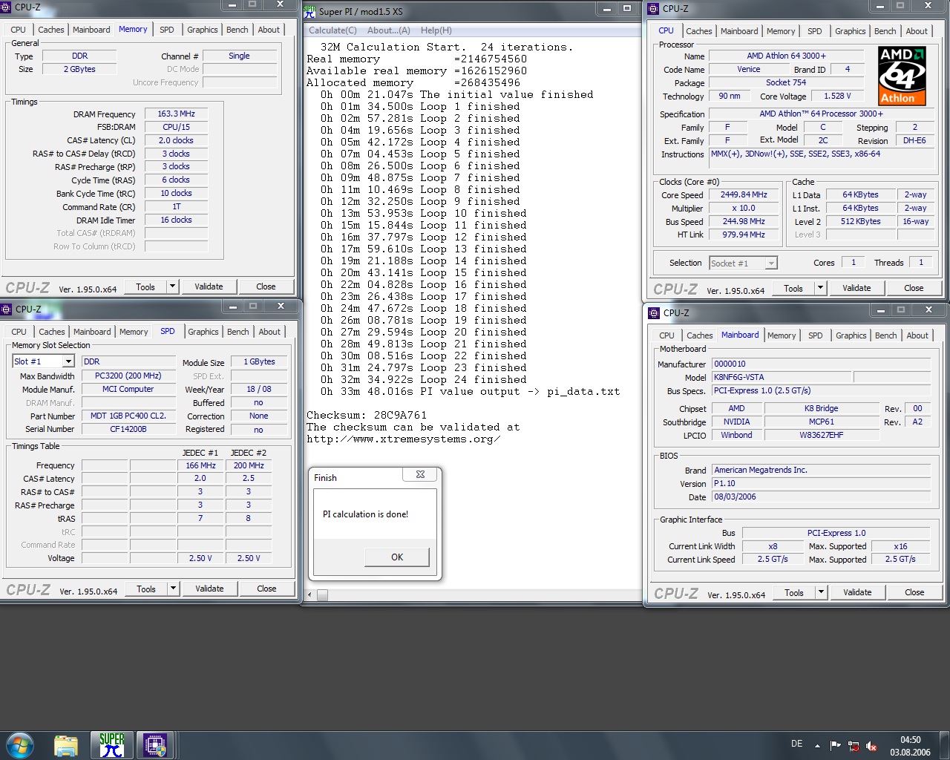This screenshot has height=760, width=950.
Task: Switch to Caches tab in Memory window
Action: coord(51,30)
